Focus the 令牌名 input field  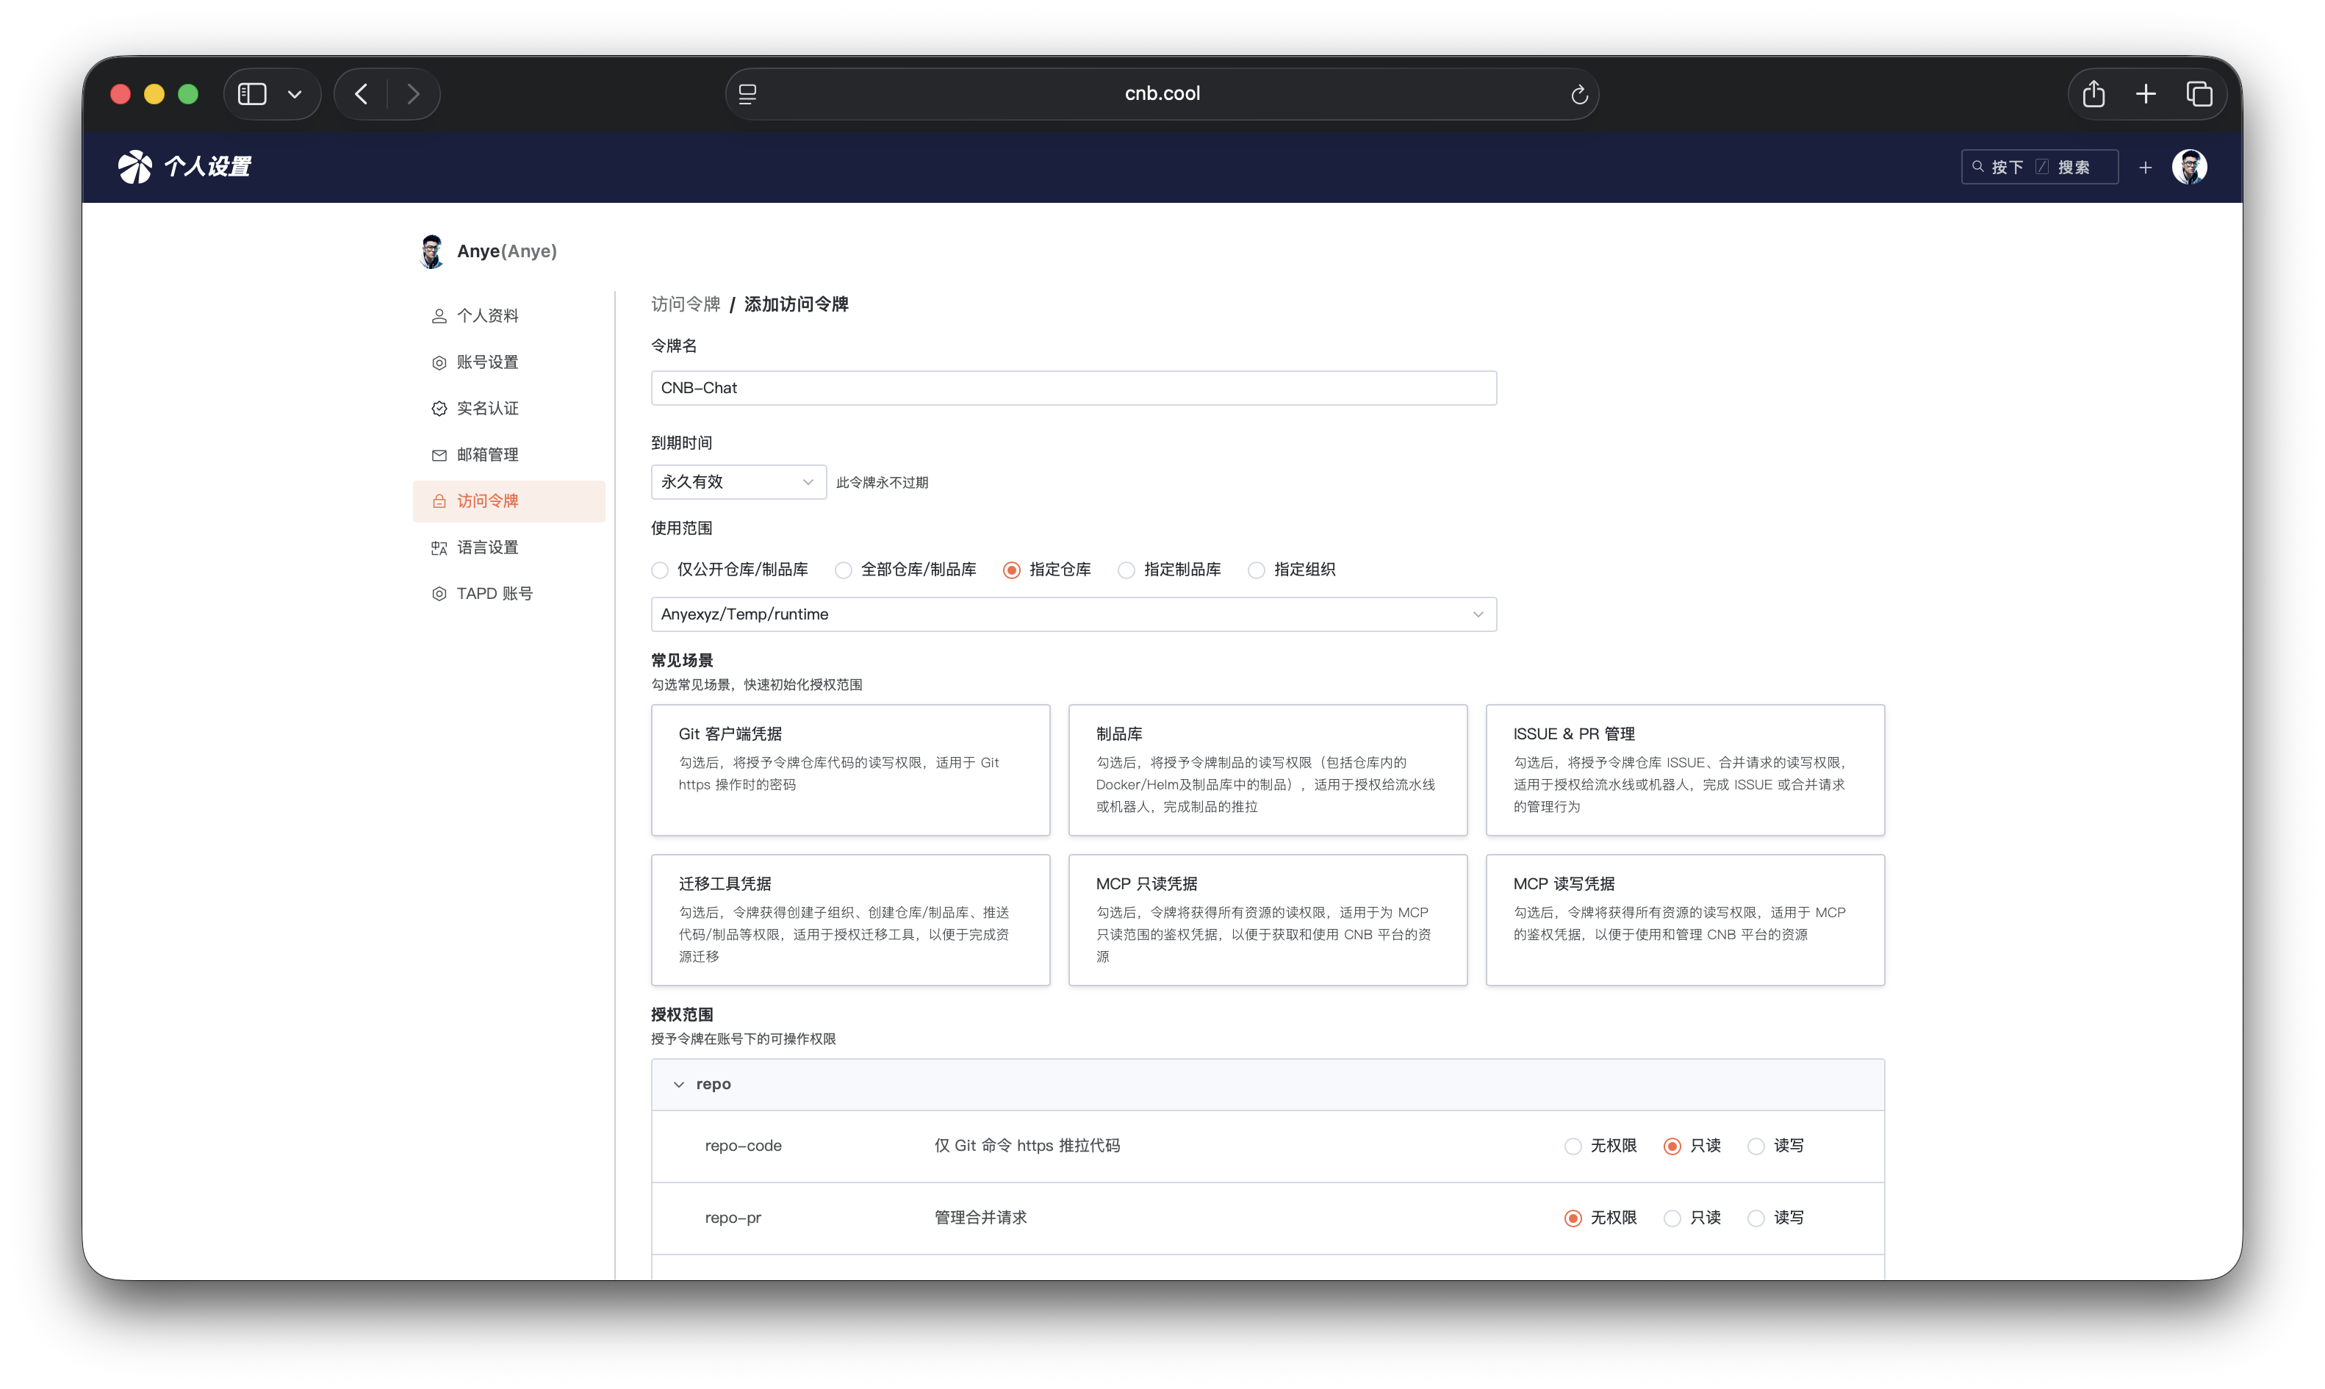pos(1073,387)
